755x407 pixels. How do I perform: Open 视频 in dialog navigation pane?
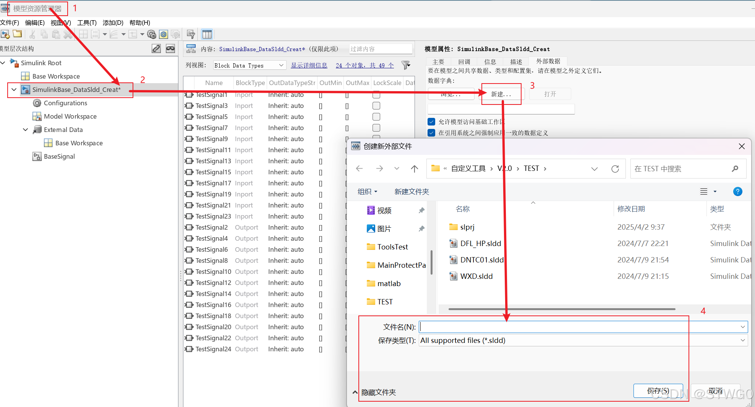pyautogui.click(x=384, y=211)
